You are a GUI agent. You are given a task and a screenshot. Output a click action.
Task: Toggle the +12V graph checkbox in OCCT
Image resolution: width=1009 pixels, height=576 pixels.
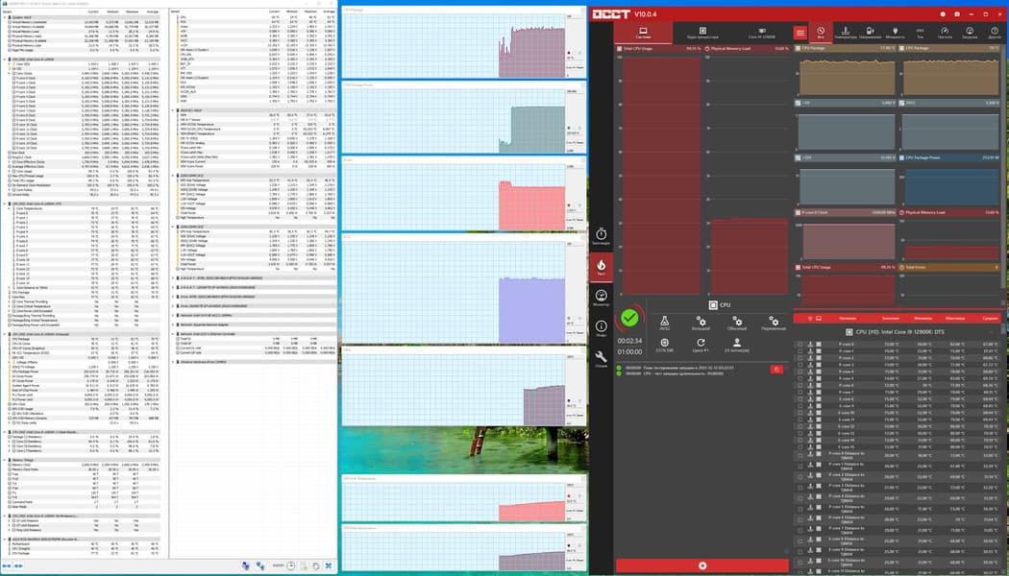799,157
